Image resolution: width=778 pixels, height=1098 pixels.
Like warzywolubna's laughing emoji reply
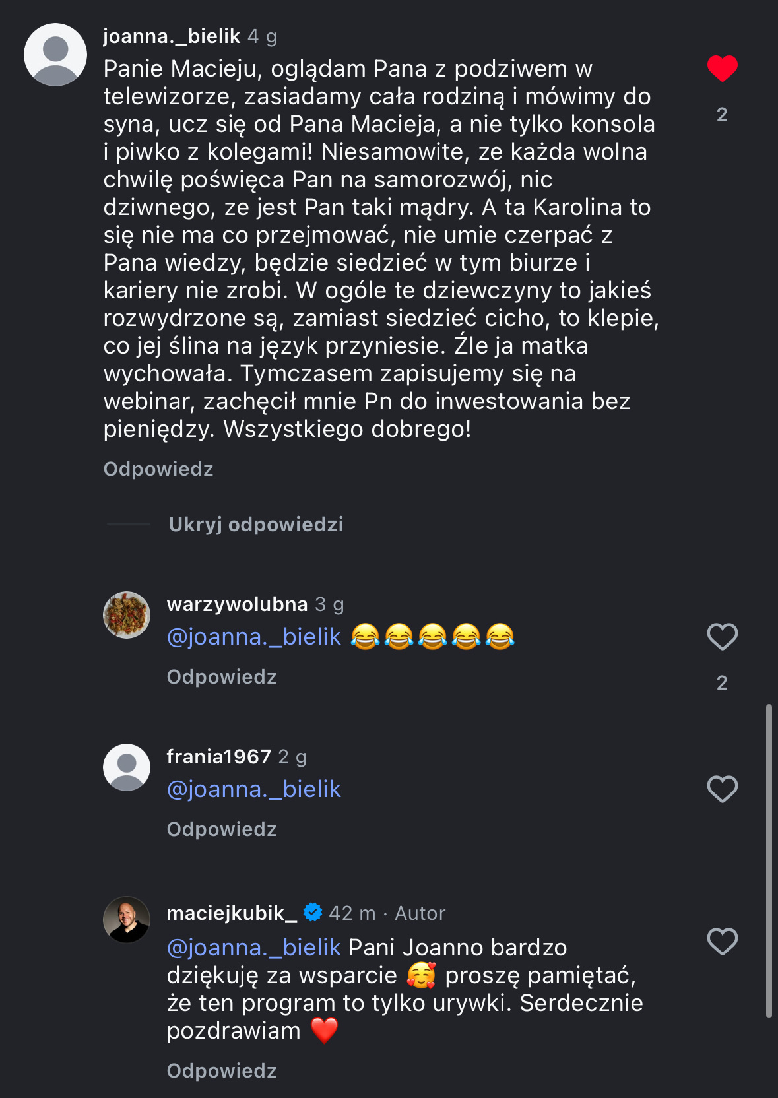tap(722, 637)
